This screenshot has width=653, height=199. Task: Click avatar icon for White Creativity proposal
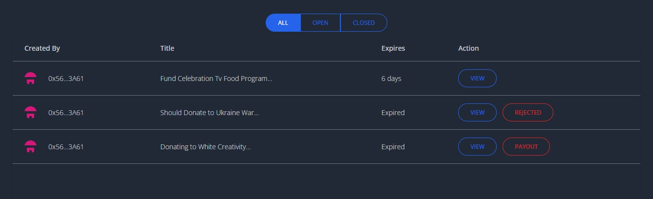[30, 147]
